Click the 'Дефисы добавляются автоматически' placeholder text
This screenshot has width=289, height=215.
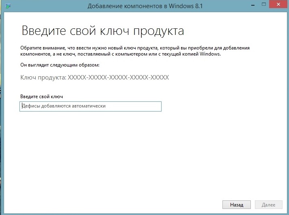click(63, 106)
